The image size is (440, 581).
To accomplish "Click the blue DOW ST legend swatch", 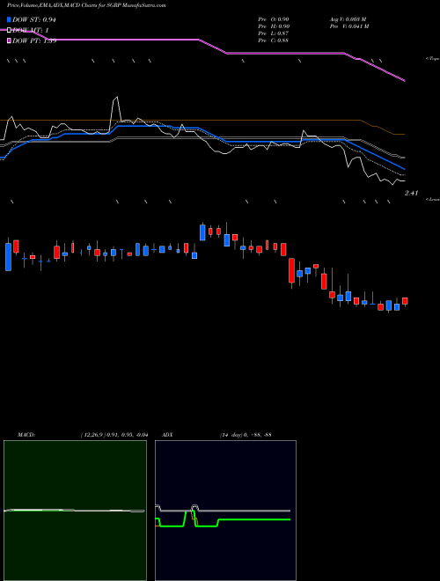I will [x=9, y=19].
